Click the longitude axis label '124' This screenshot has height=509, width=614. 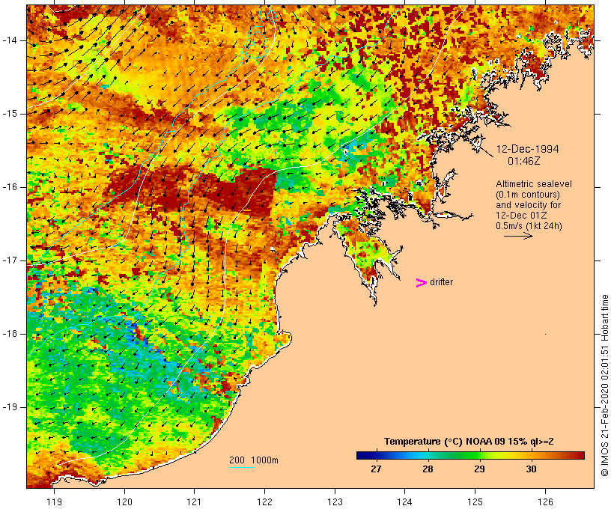(x=405, y=502)
